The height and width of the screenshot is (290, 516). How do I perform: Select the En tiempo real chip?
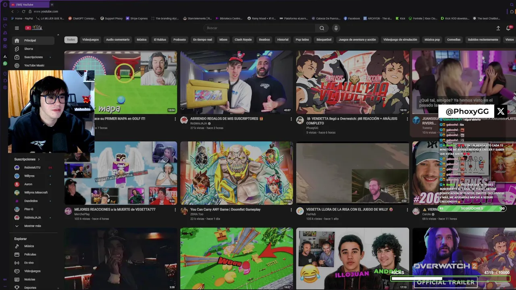[x=202, y=39]
